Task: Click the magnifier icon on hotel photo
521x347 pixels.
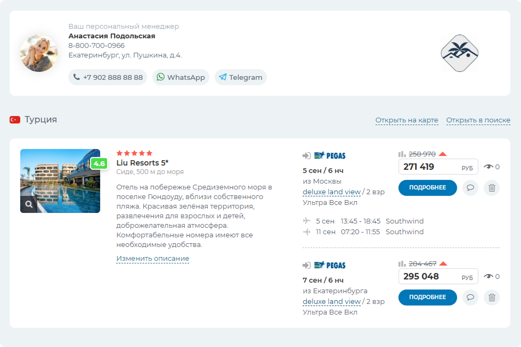Action: point(28,204)
